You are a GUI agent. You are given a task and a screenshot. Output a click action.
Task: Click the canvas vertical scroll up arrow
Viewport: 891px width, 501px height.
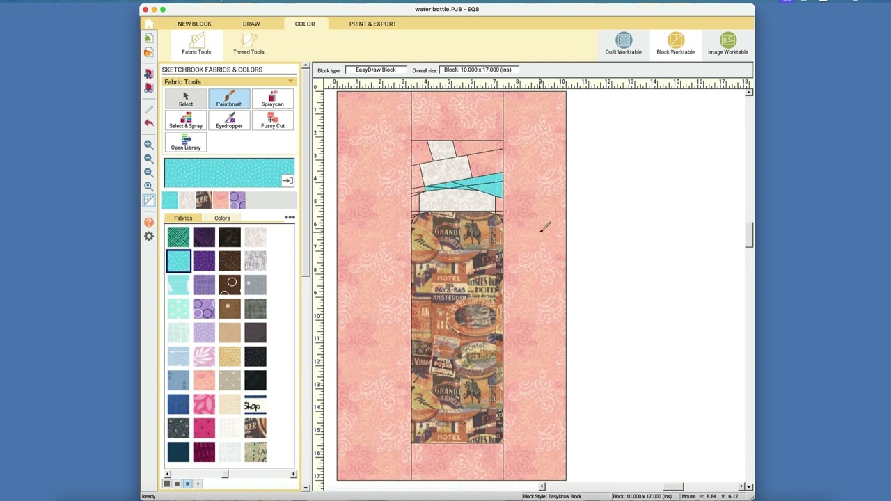click(x=749, y=92)
